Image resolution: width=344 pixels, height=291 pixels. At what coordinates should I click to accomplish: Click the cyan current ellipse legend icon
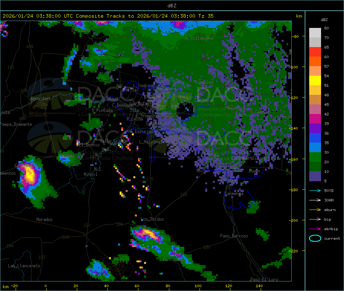coord(315,238)
